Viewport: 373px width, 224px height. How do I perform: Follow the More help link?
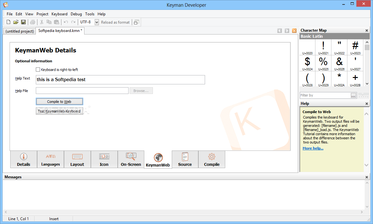click(313, 148)
